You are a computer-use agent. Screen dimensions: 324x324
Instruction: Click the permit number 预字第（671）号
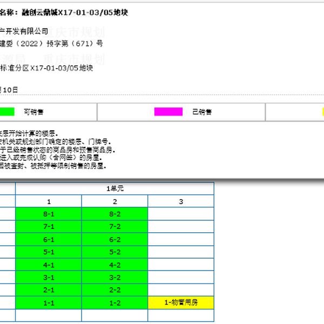coord(75,44)
